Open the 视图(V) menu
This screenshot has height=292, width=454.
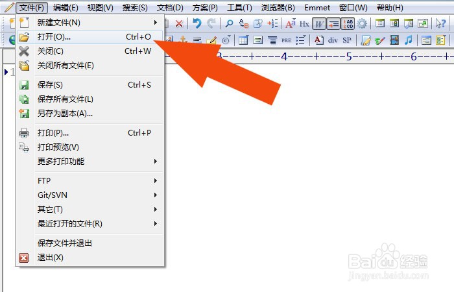[100, 8]
